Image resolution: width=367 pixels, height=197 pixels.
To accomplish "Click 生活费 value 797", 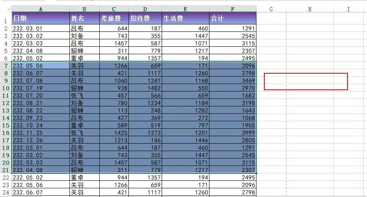I will point(185,125).
